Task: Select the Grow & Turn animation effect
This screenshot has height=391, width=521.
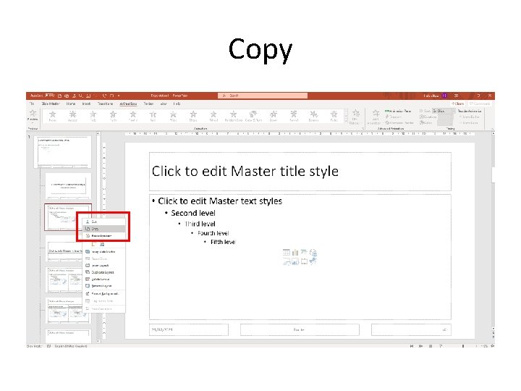Action: 253,116
